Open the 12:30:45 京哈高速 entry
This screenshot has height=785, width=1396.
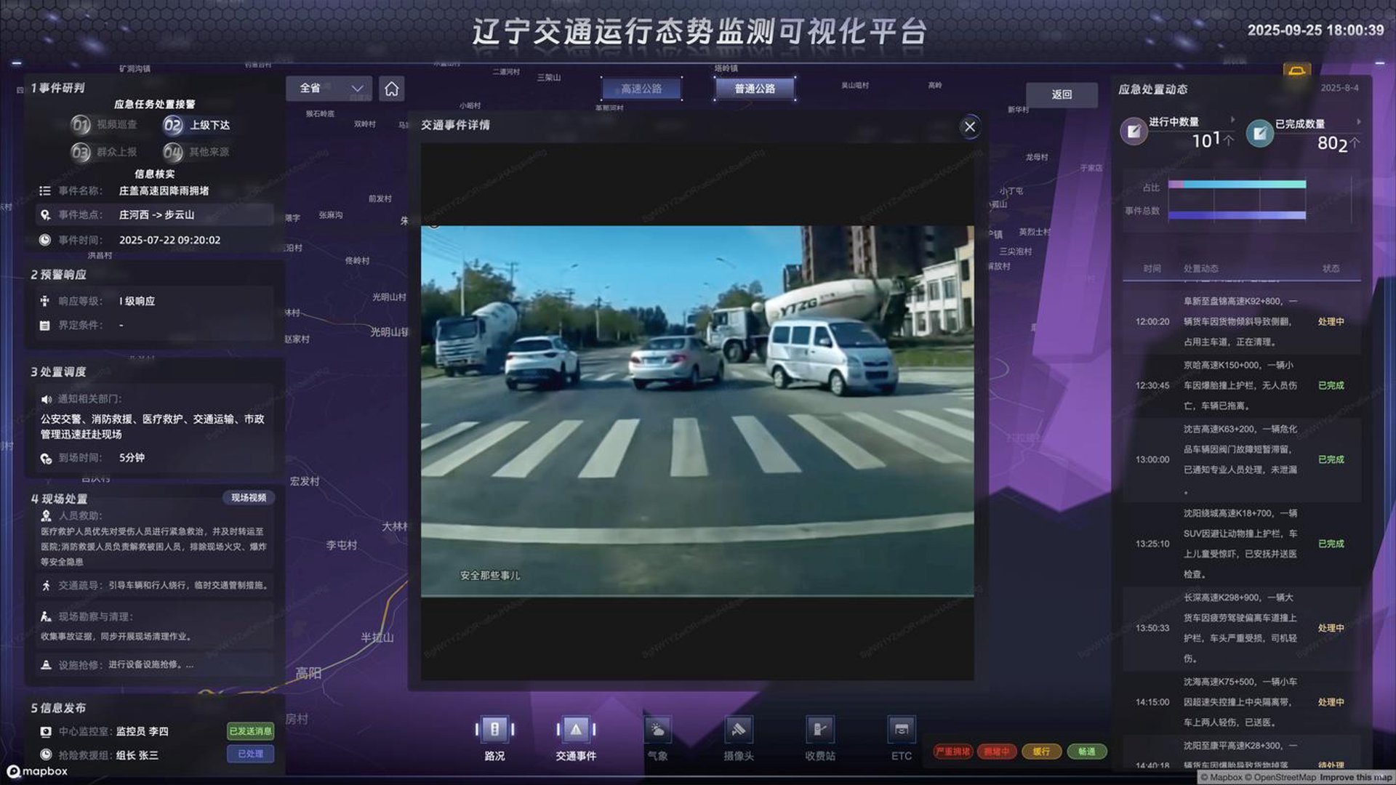click(x=1242, y=385)
